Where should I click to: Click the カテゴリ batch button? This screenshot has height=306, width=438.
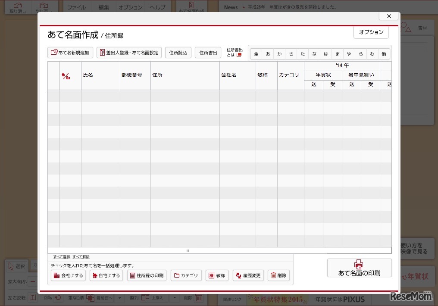(186, 275)
